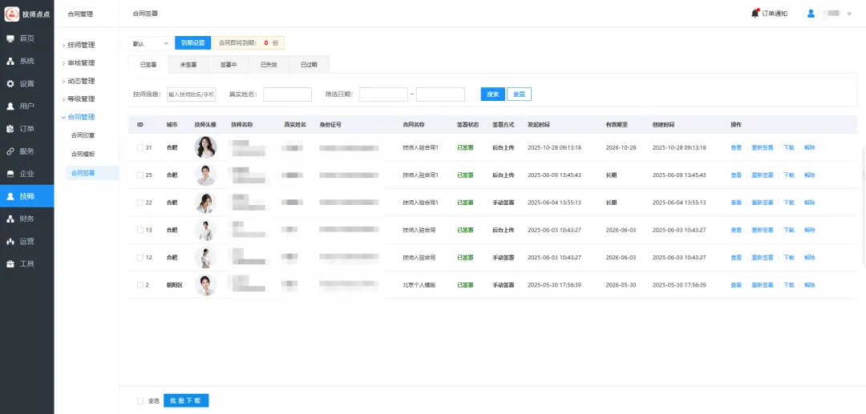Open the 运营 flame icon

pos(10,241)
